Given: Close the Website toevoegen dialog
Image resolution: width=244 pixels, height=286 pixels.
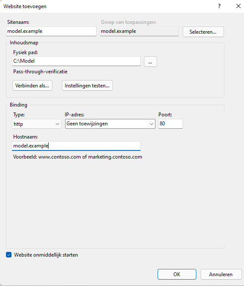Looking at the screenshot, I should click(x=238, y=6).
